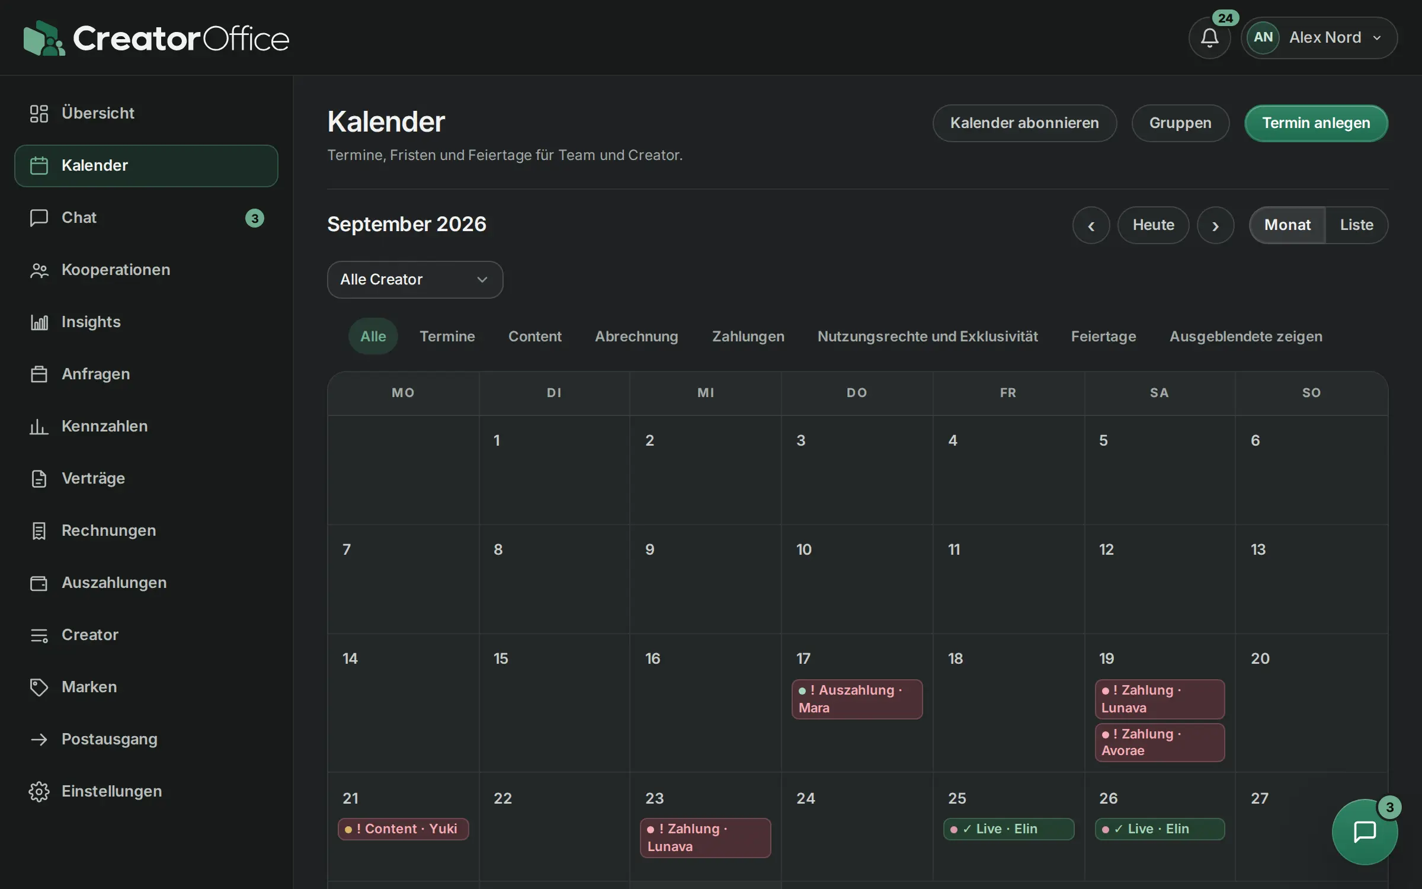Filter by Zahlungen tab
Image resolution: width=1422 pixels, height=889 pixels.
748,336
